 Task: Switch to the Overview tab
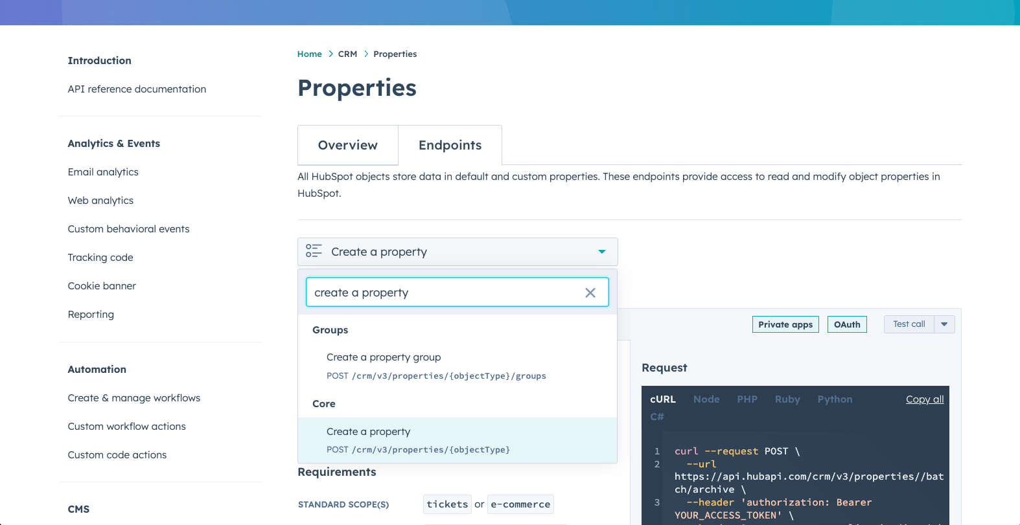[347, 145]
